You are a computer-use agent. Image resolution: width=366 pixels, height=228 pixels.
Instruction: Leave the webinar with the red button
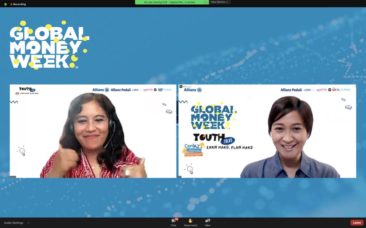pos(357,223)
